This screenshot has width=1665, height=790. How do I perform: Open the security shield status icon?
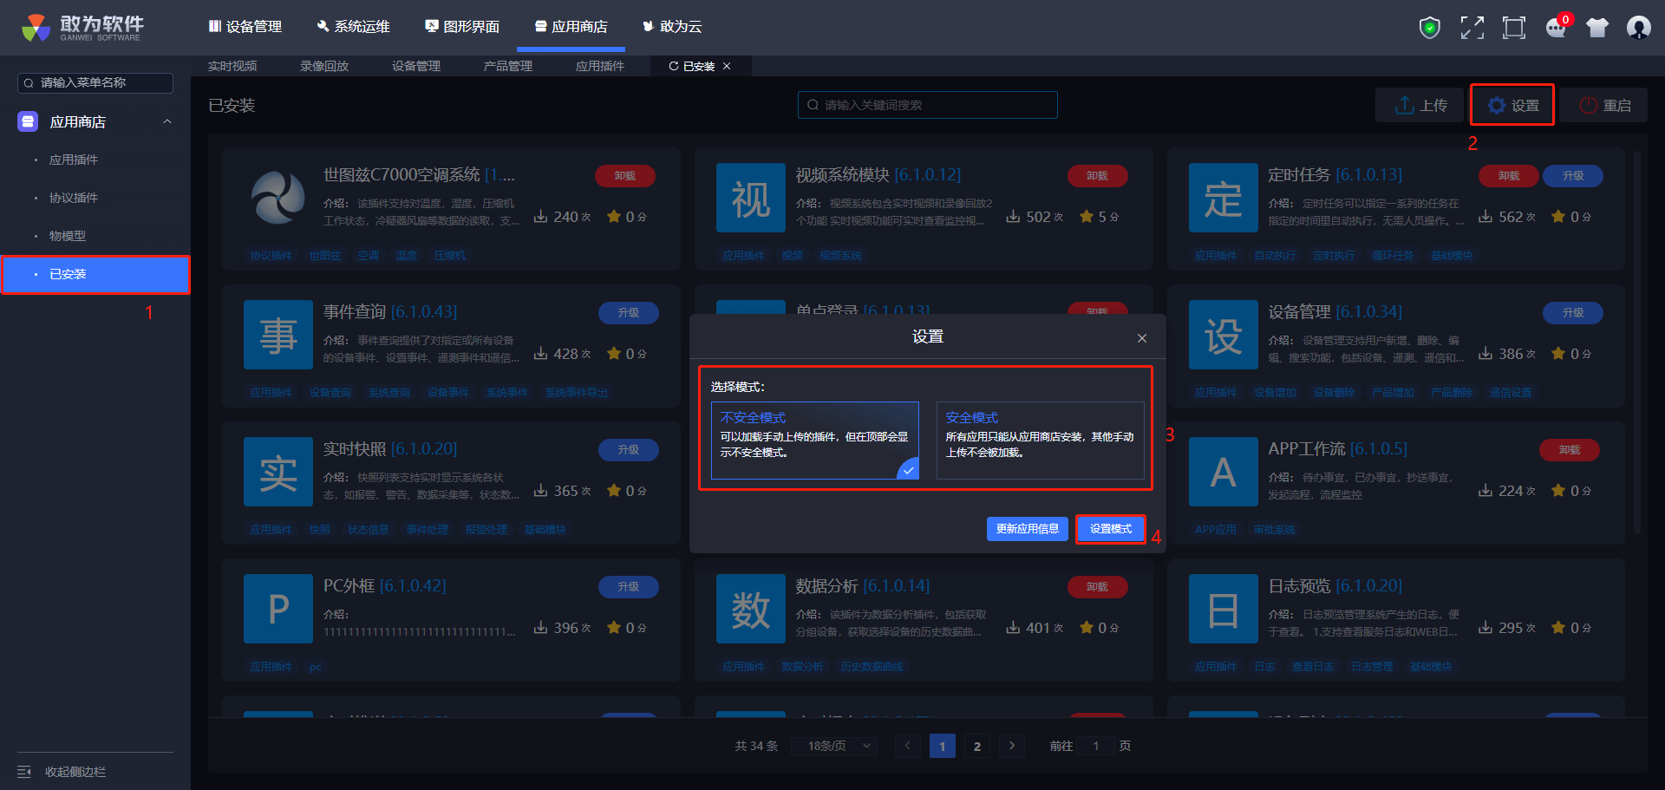1430,28
